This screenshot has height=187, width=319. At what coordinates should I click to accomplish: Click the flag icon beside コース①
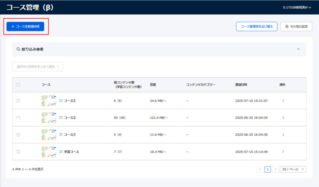[x=61, y=101]
